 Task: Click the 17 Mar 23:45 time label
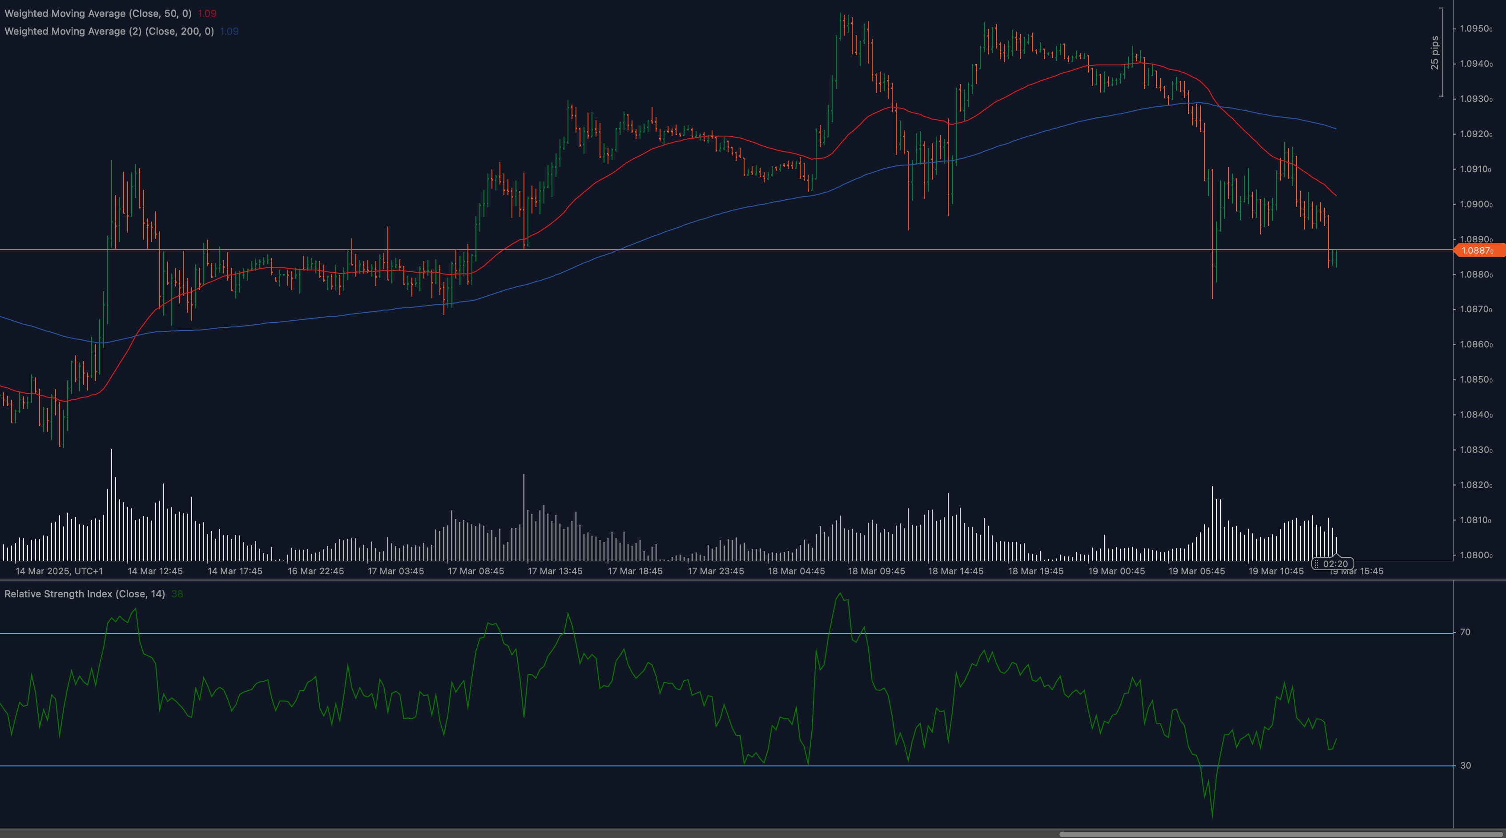tap(716, 571)
